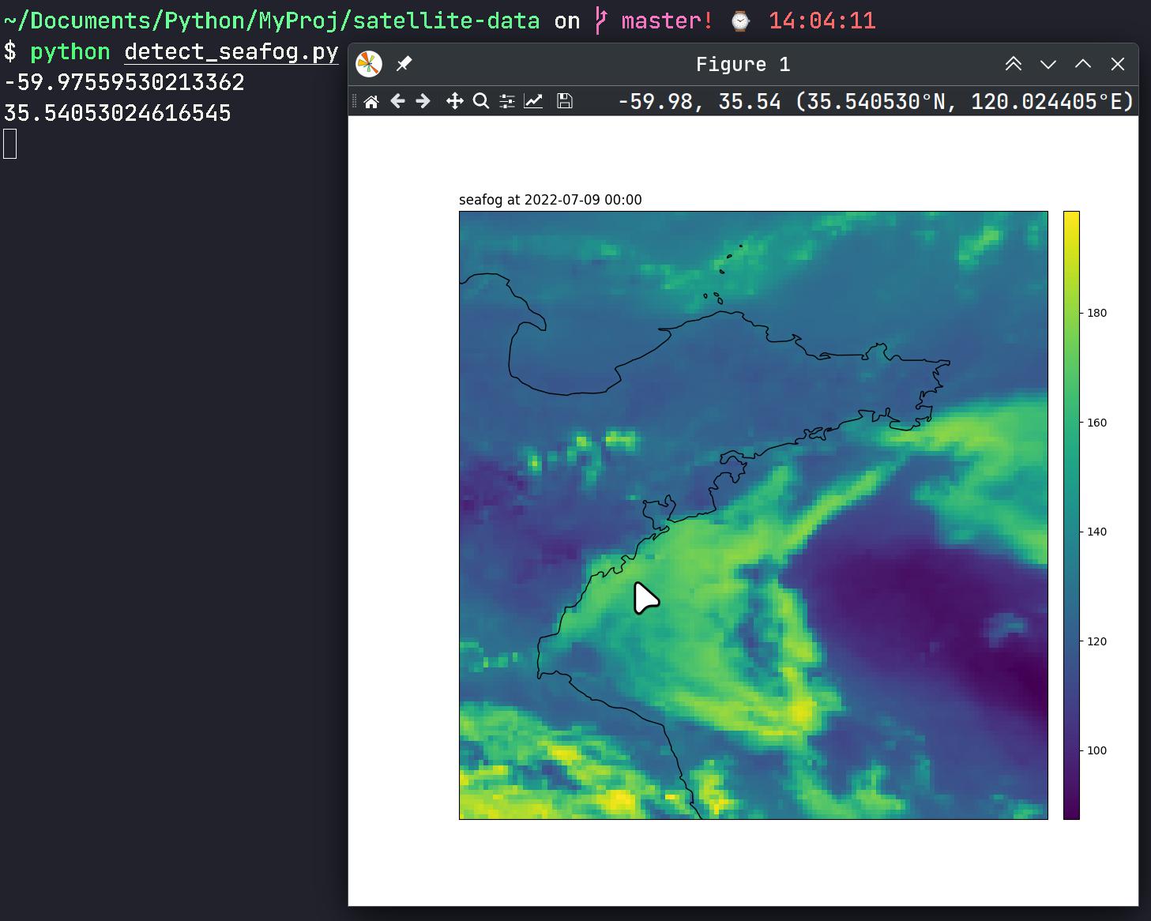
Task: Click the detect_seafog.py filename in terminal
Action: 231,52
